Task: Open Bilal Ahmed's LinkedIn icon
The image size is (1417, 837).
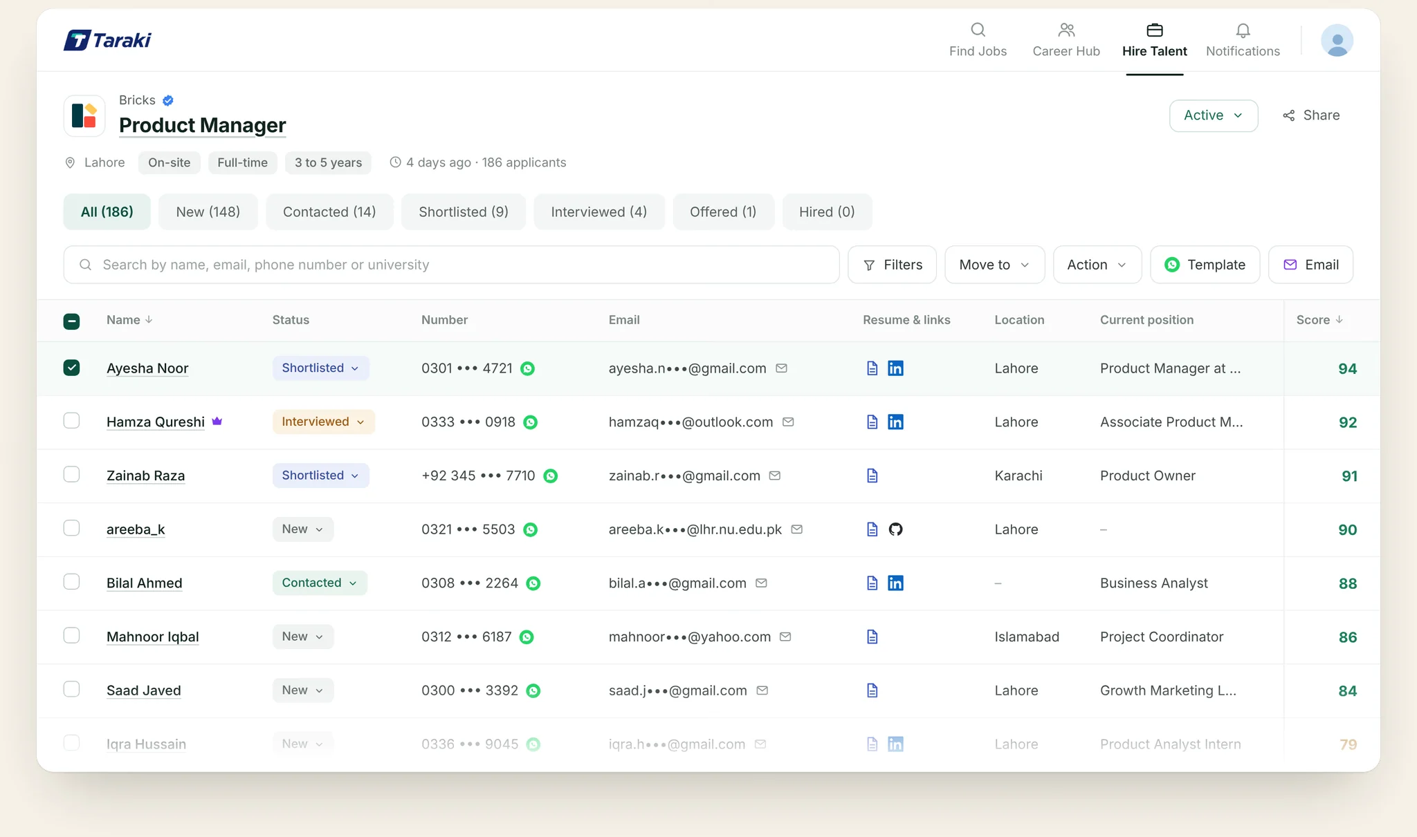Action: (895, 583)
